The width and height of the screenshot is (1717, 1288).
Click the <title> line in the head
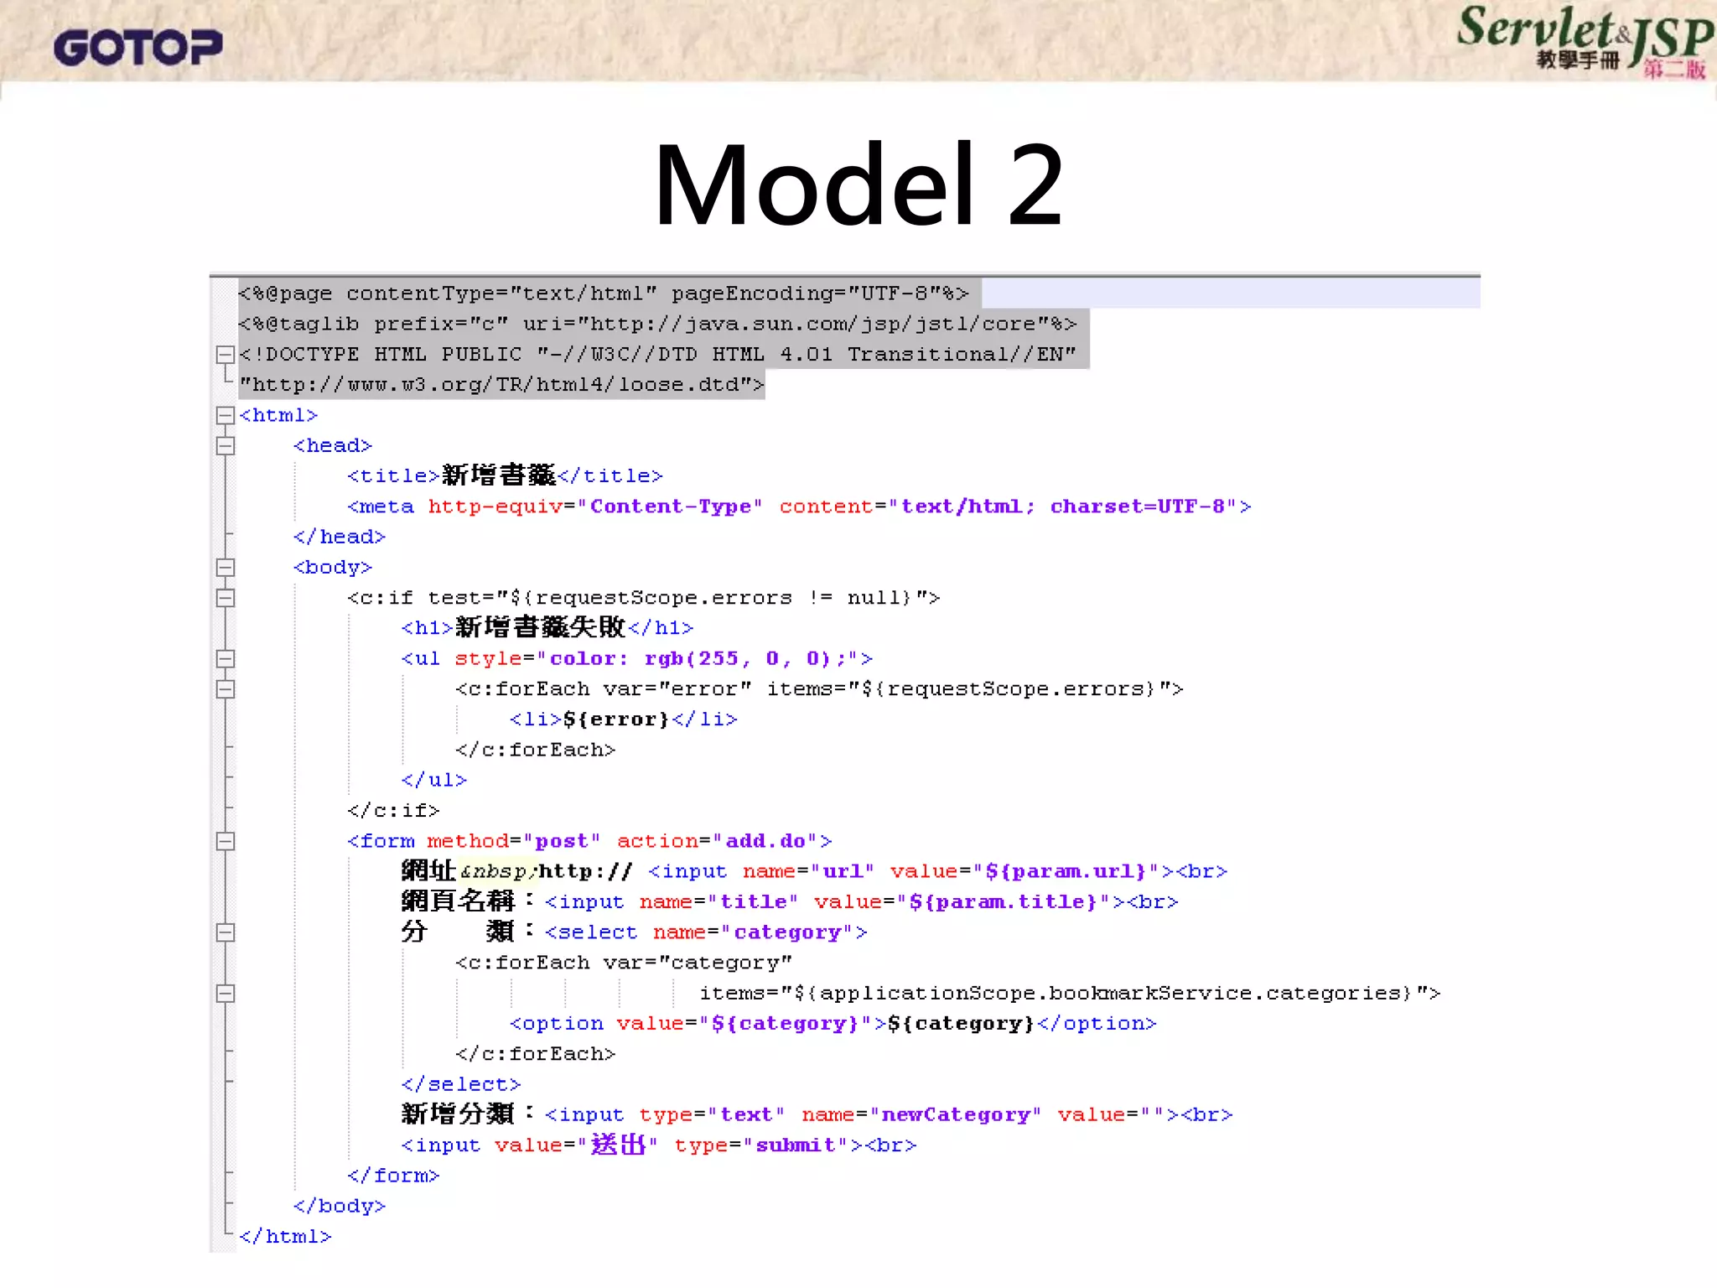click(x=506, y=475)
